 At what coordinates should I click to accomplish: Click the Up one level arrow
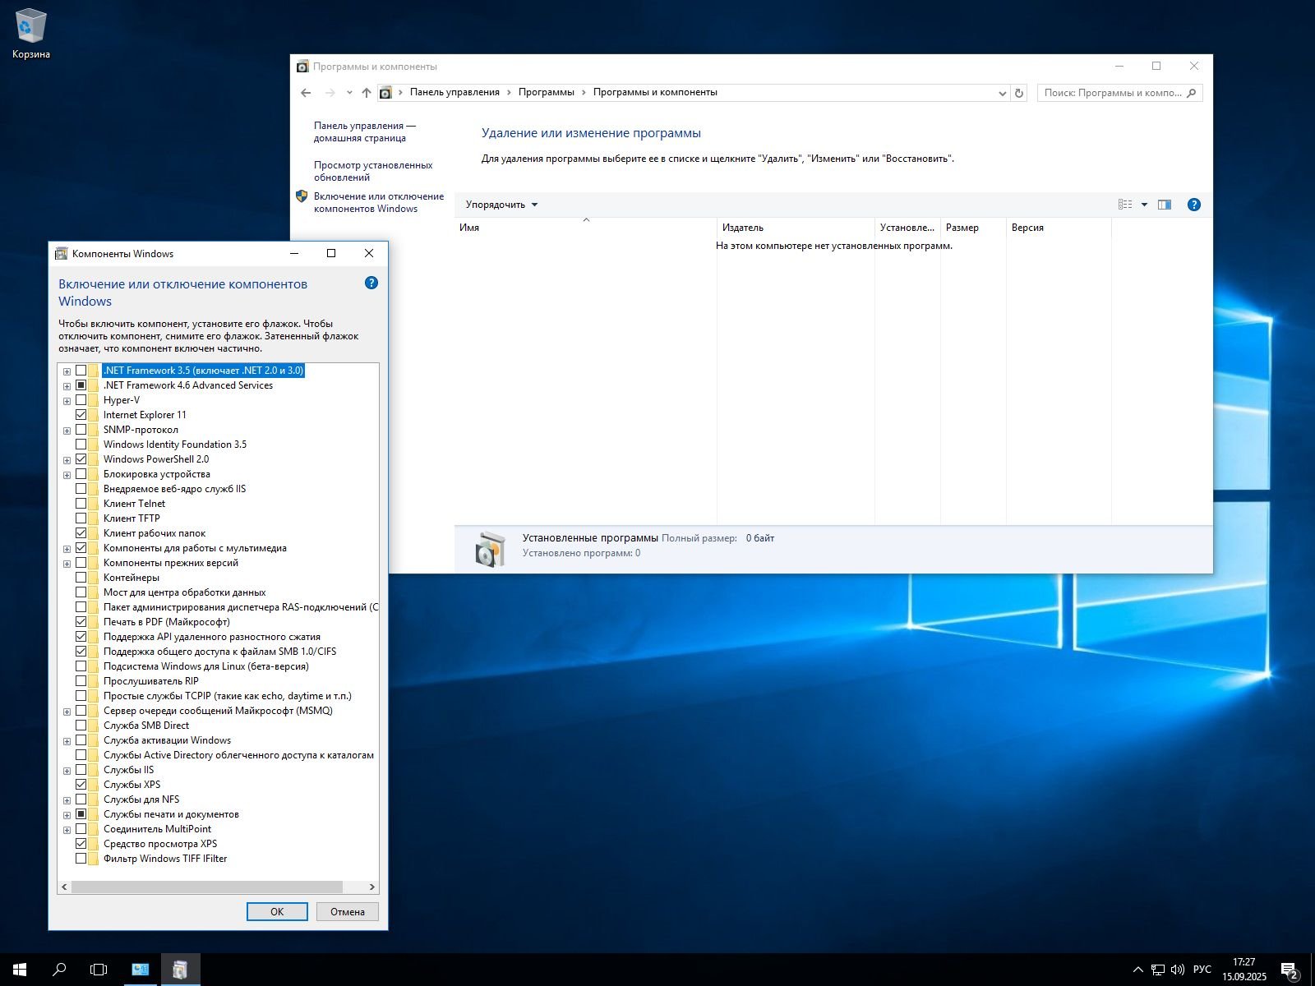click(367, 93)
